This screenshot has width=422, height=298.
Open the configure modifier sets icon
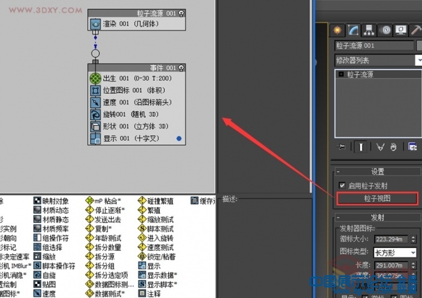(413, 147)
